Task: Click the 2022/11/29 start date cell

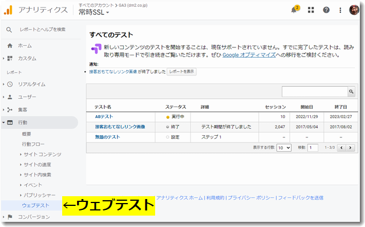Action: point(307,117)
